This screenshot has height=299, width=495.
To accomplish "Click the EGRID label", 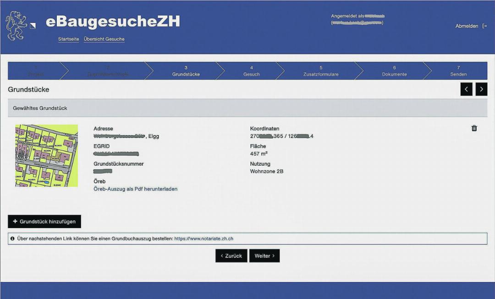I will pos(102,147).
